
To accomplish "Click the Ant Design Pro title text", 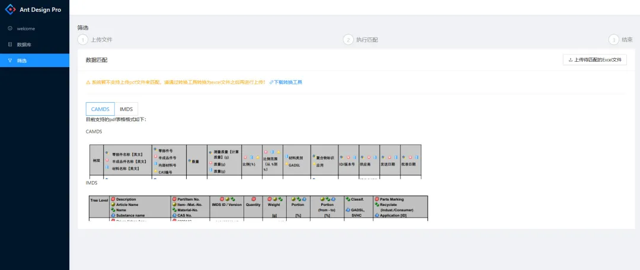I will [40, 9].
